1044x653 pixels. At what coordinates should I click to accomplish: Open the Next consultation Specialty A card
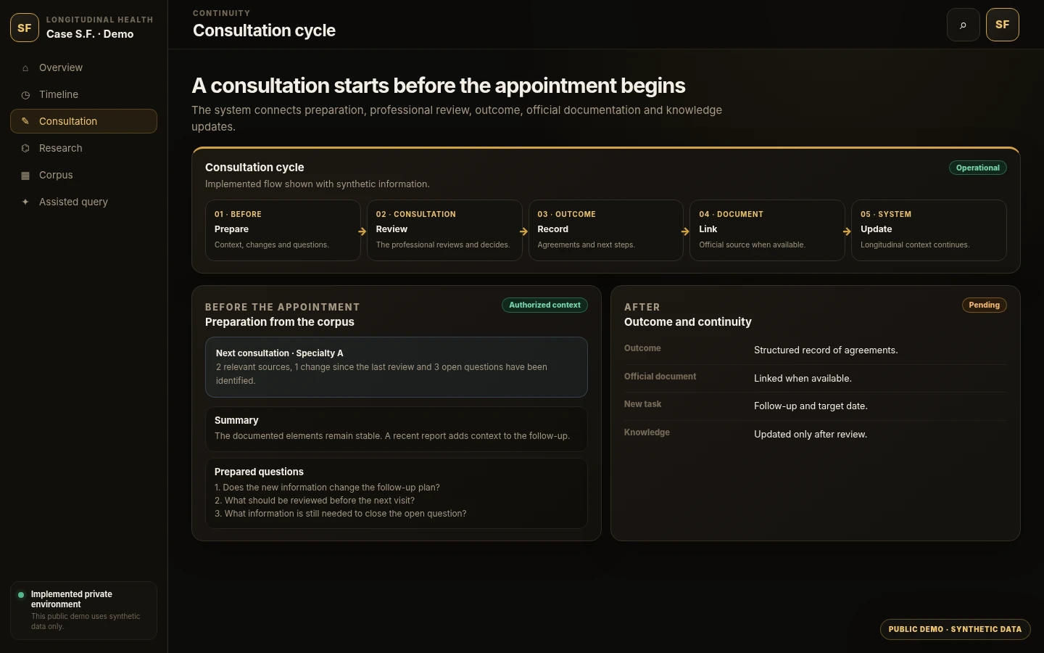click(x=397, y=367)
